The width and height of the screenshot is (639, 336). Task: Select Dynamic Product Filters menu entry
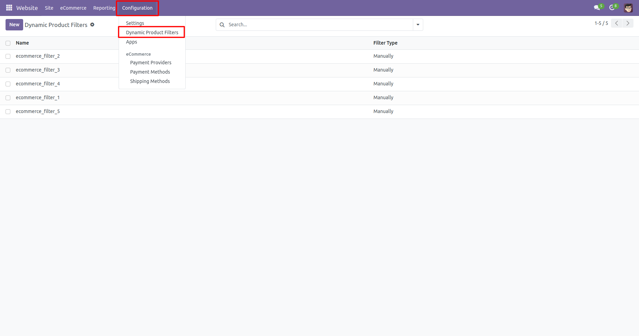click(152, 32)
